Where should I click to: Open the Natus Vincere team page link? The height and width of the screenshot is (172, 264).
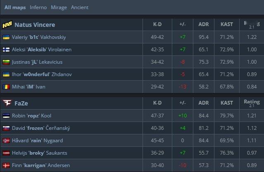click(35, 25)
